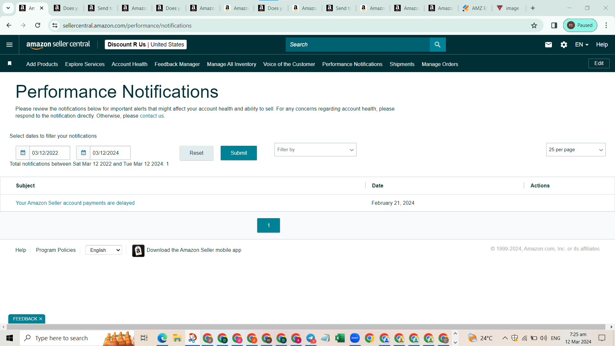Open Chrome's three-dot menu
This screenshot has height=346, width=615.
(606, 25)
